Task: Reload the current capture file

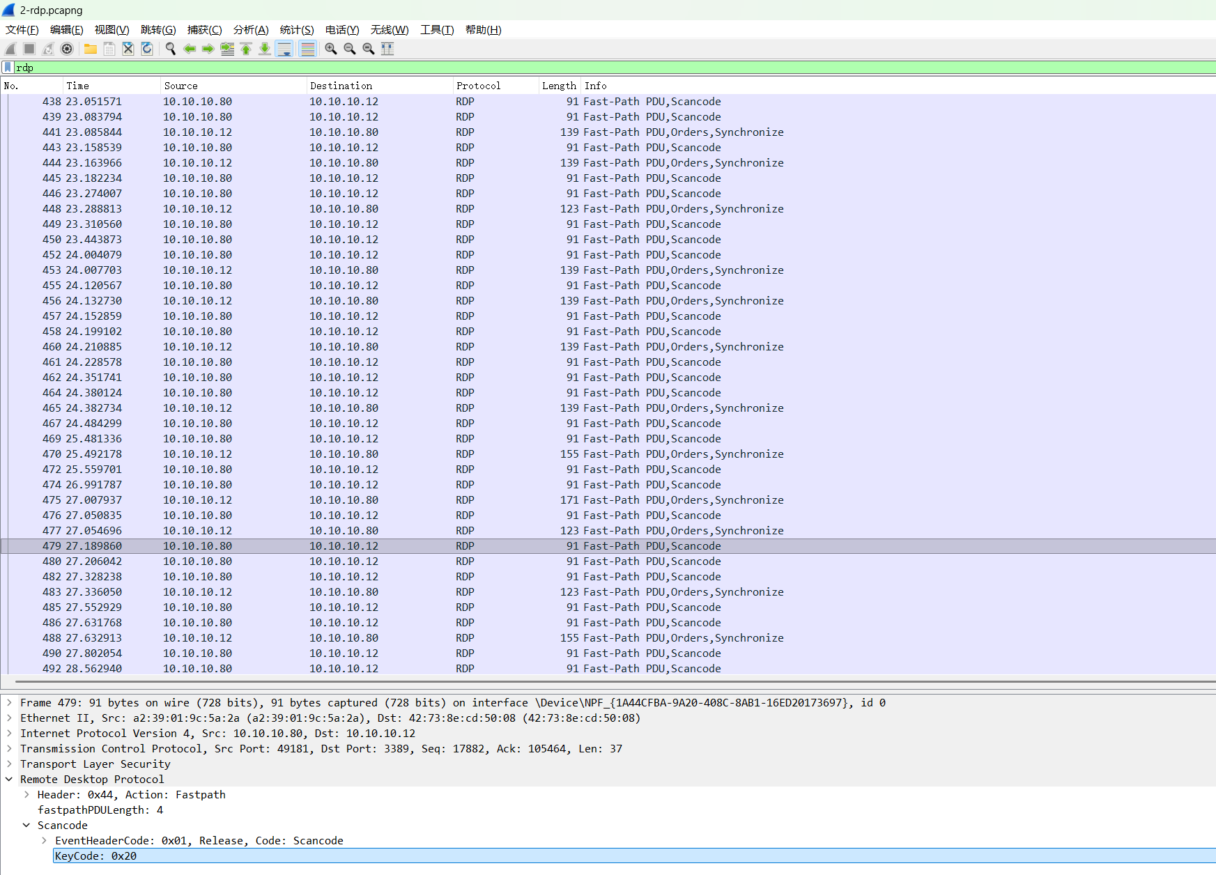Action: (x=147, y=49)
